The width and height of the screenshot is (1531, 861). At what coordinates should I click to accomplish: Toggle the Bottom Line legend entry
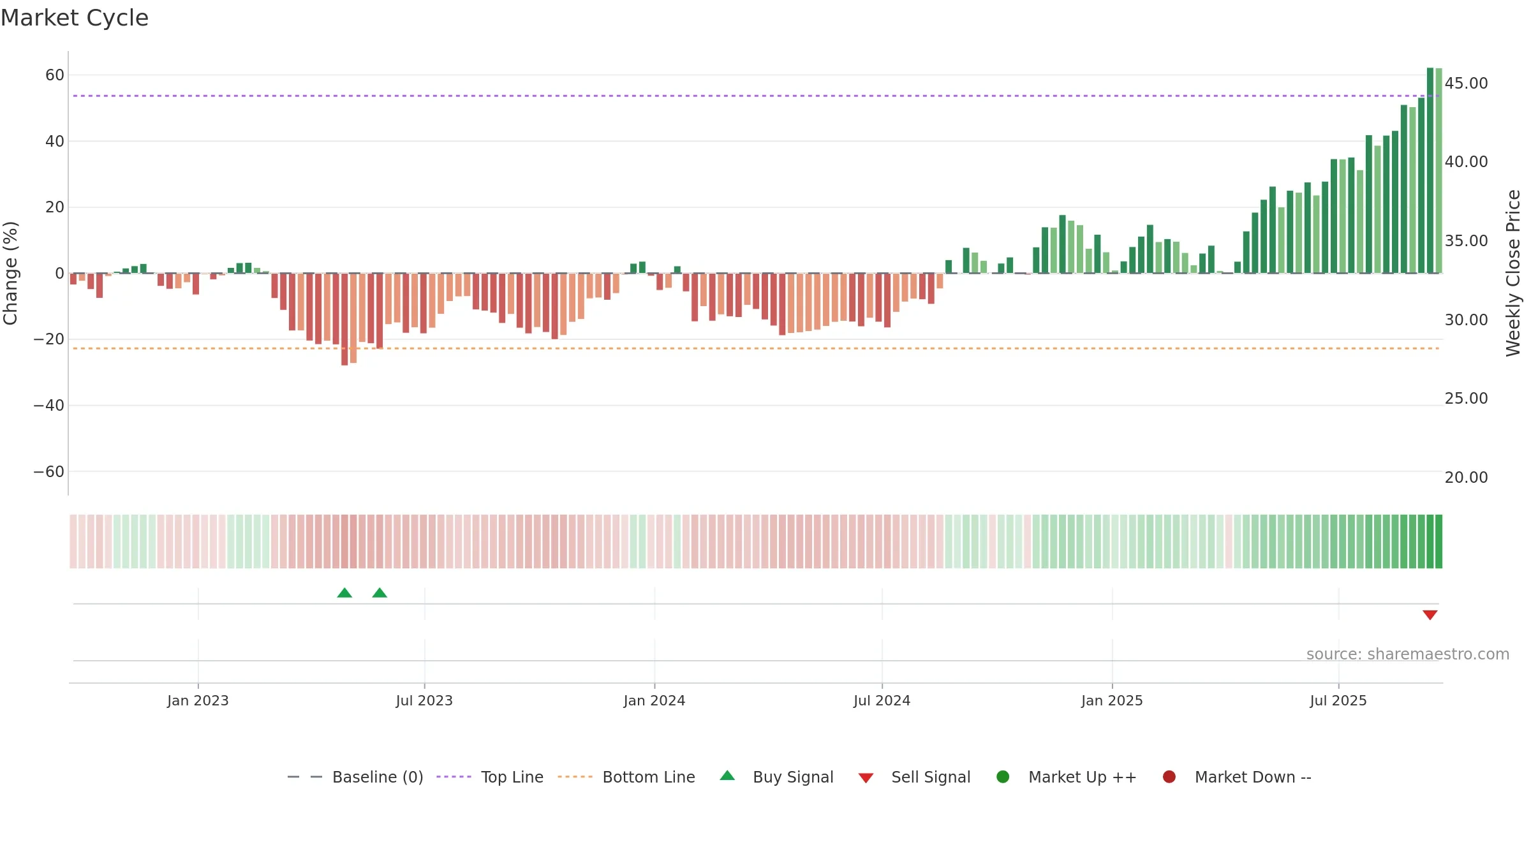click(x=626, y=777)
